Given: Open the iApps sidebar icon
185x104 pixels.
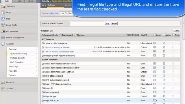Looking at the screenshot, I should click(x=3, y=12).
